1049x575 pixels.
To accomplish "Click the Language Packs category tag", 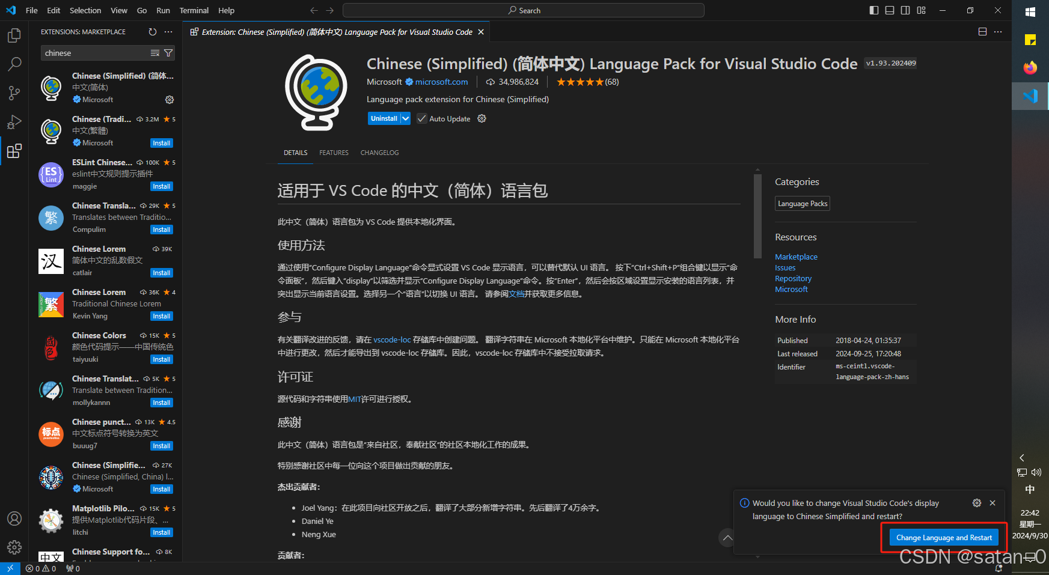I will click(803, 204).
